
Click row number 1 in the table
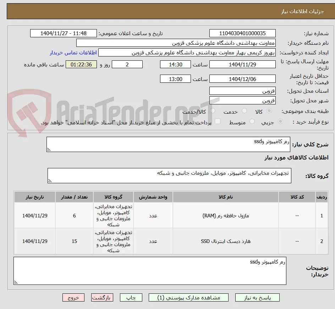322,216
